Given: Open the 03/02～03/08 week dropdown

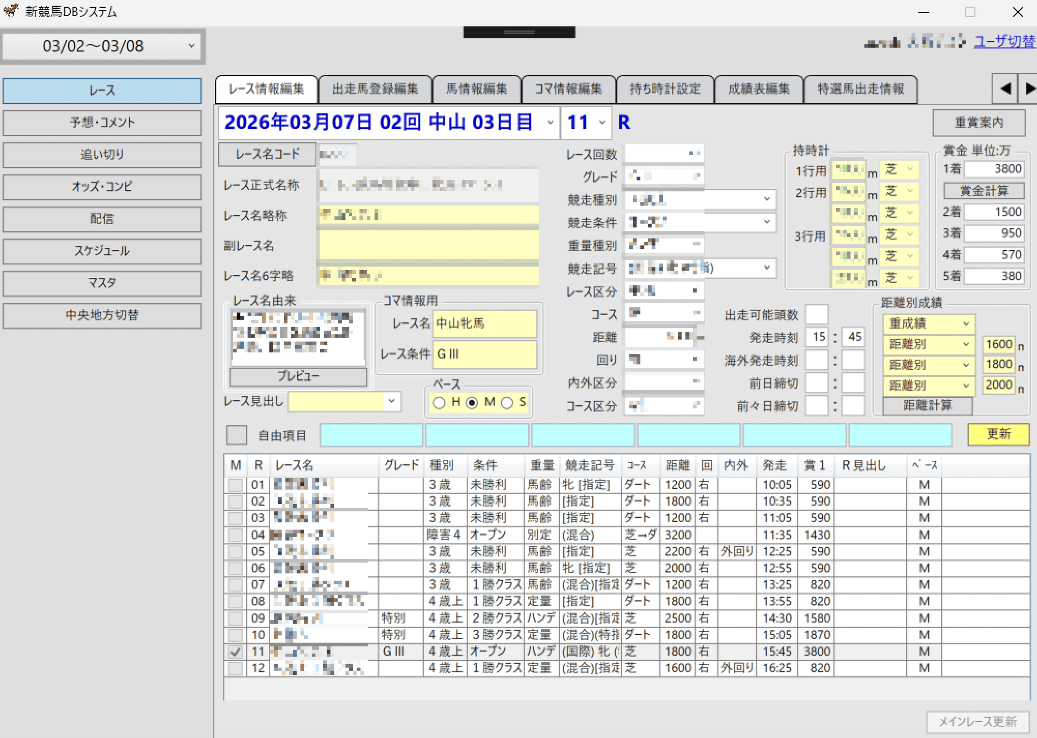Looking at the screenshot, I should [102, 46].
